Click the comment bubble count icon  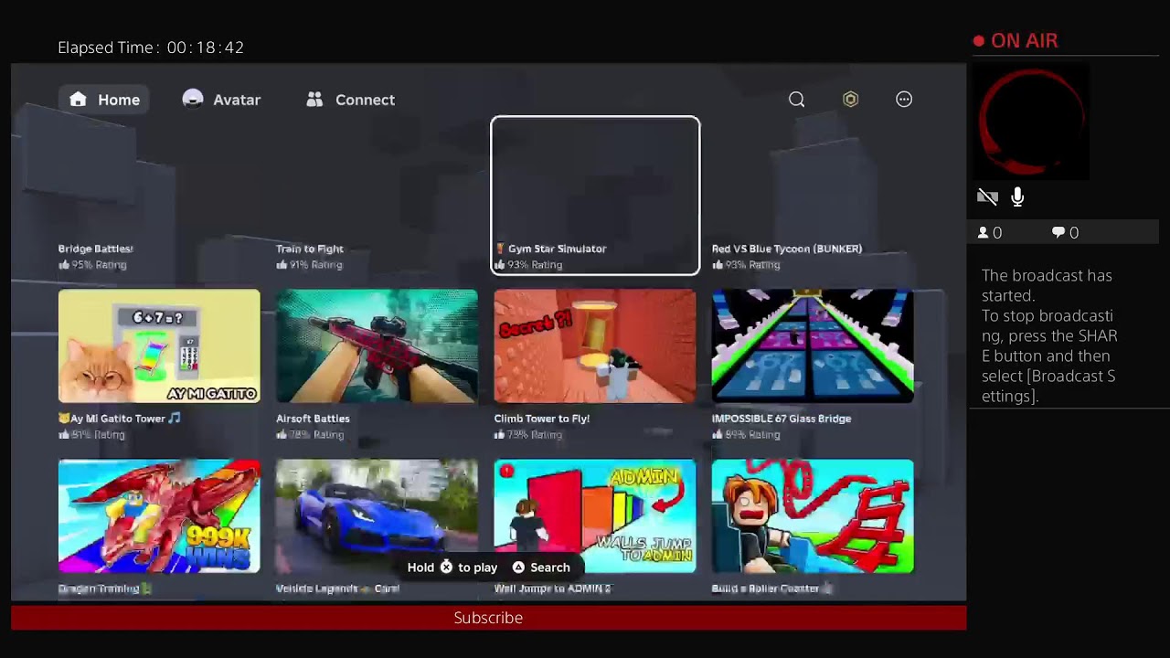[1058, 233]
